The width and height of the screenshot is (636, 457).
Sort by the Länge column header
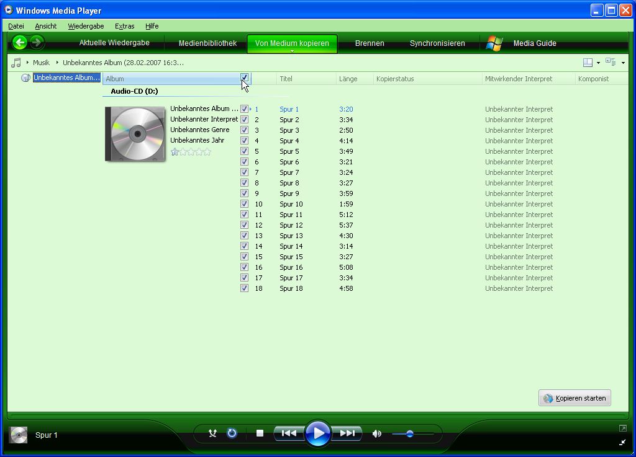pos(355,79)
